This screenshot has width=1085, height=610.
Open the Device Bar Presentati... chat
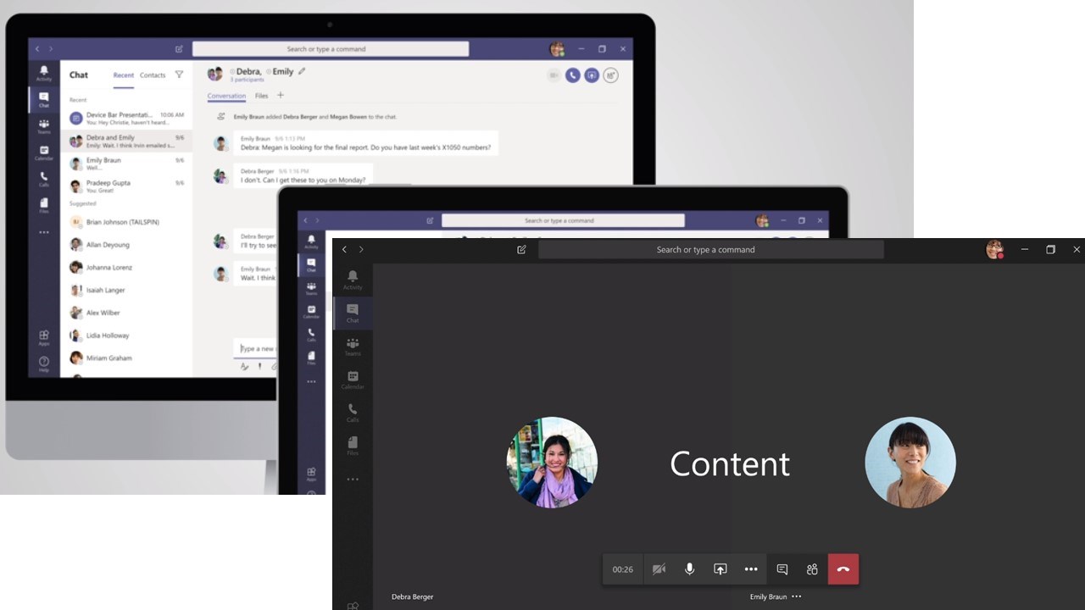coord(126,118)
